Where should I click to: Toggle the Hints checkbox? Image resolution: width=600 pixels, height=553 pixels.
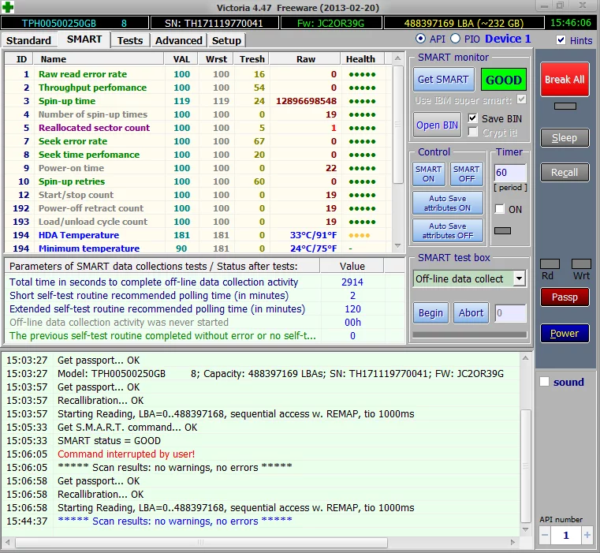561,40
